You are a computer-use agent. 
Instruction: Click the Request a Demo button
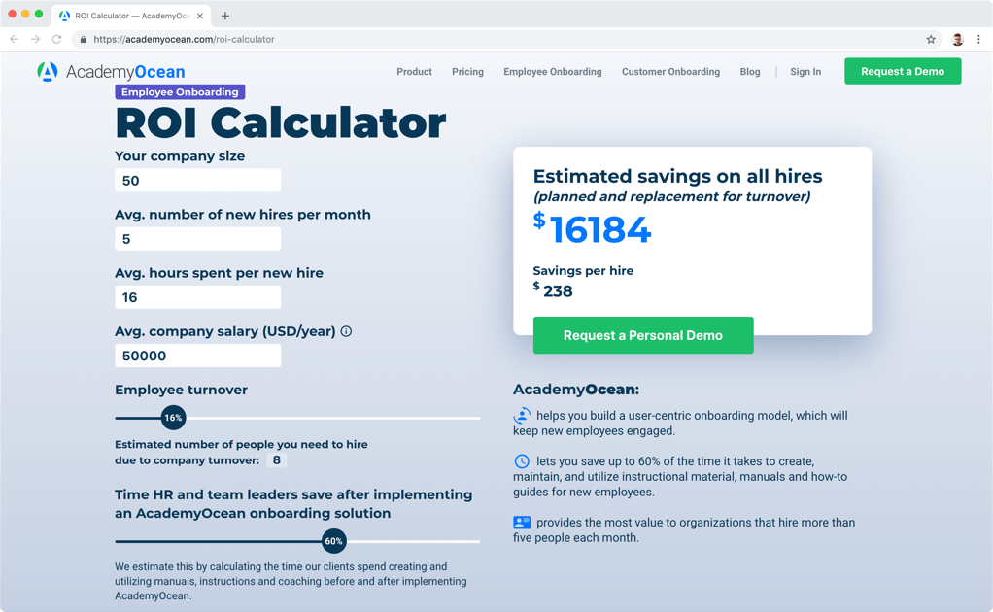click(x=903, y=71)
